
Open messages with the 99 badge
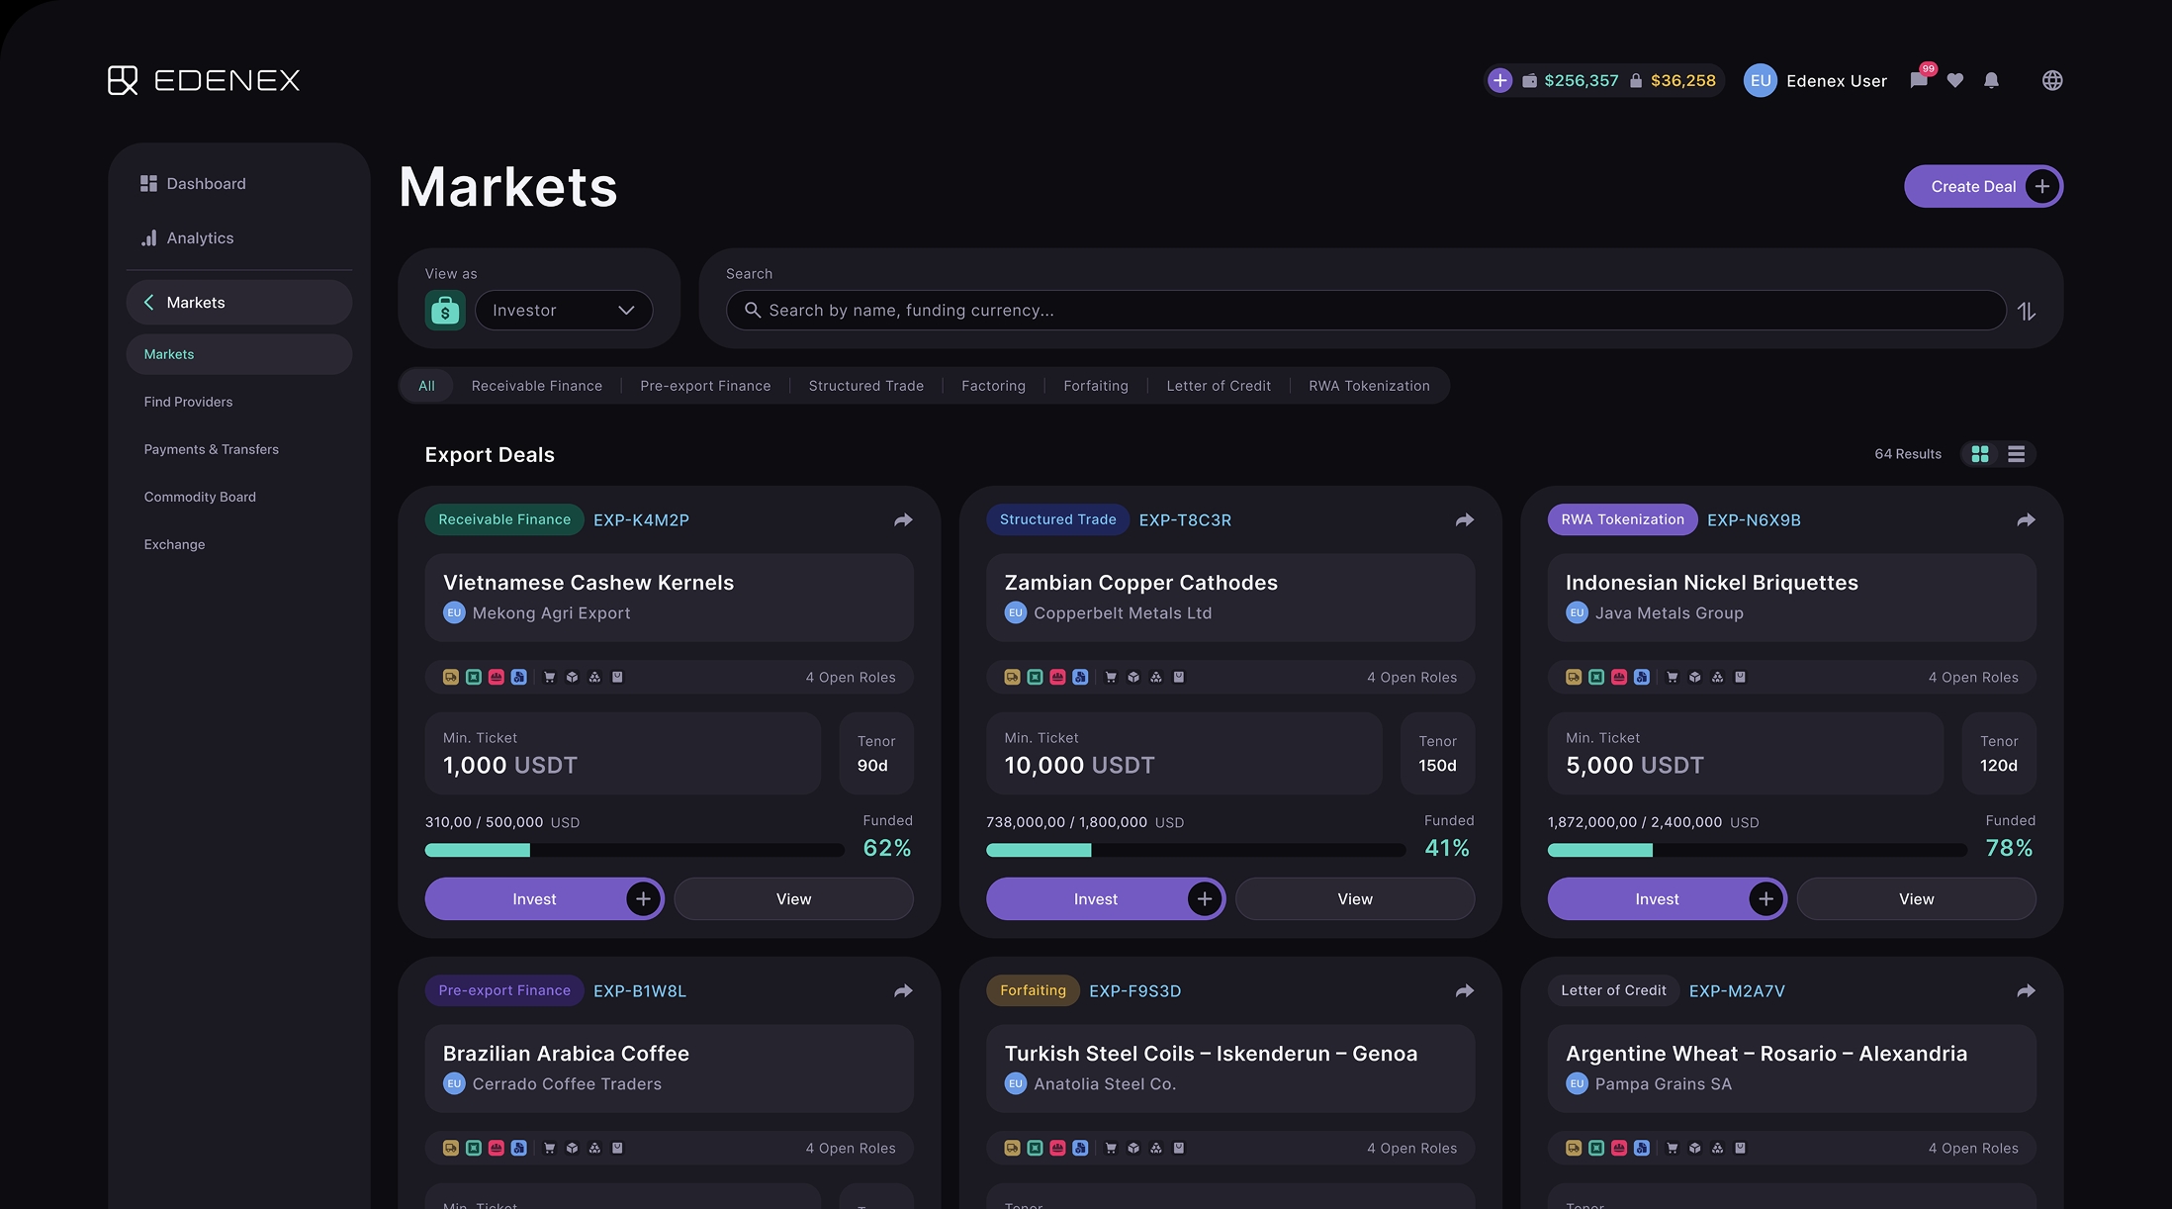click(x=1920, y=80)
